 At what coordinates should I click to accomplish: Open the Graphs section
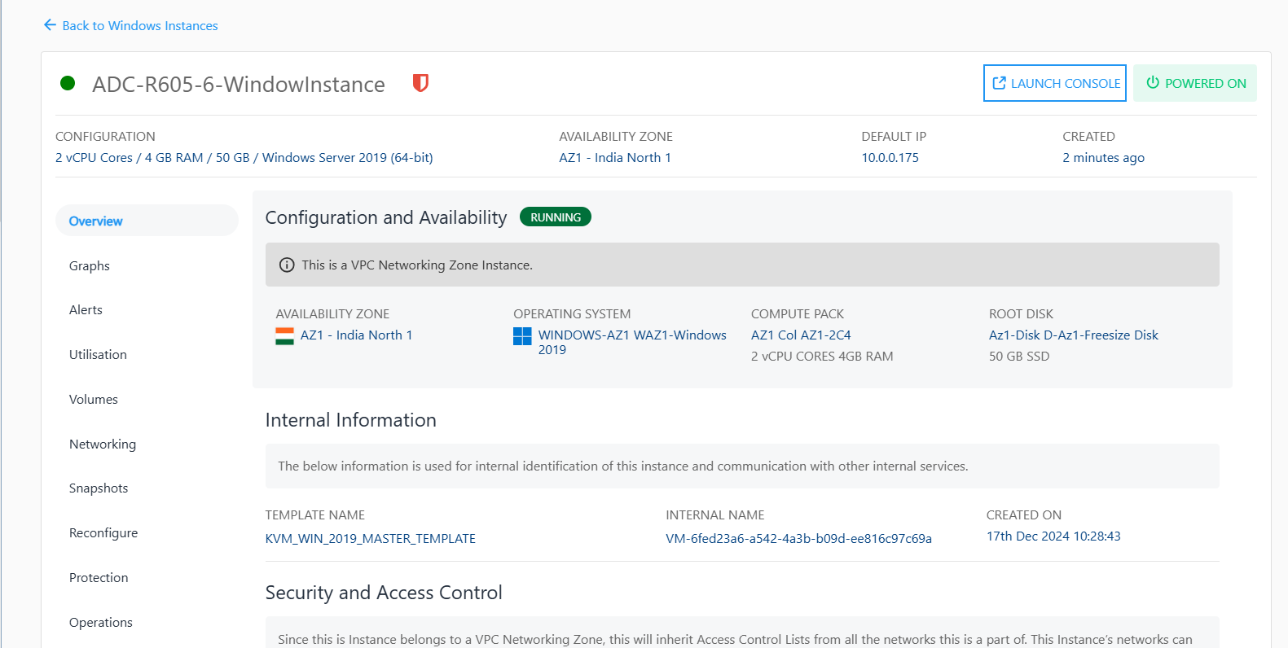[x=90, y=265]
